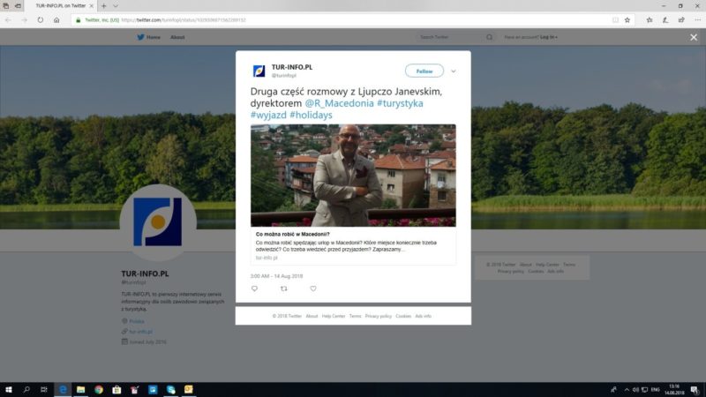Close the TUR-INFO.PL on Twitter tab
The width and height of the screenshot is (706, 397).
click(x=92, y=6)
